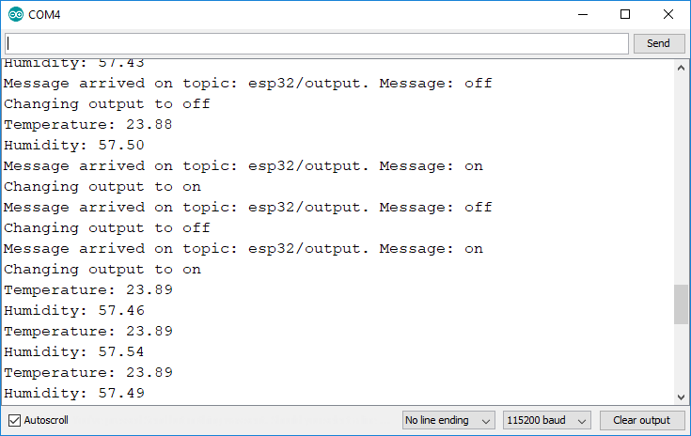Click the empty scrollbar track above the thumb
The width and height of the screenshot is (691, 436).
click(x=682, y=179)
